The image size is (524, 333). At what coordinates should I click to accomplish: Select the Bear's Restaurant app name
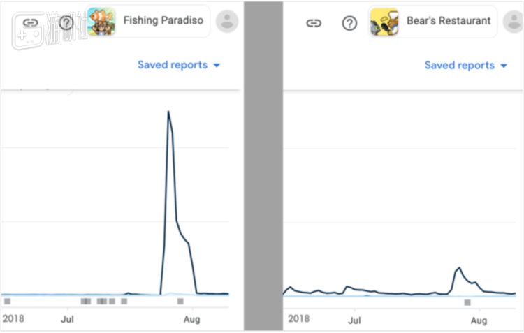click(x=449, y=21)
